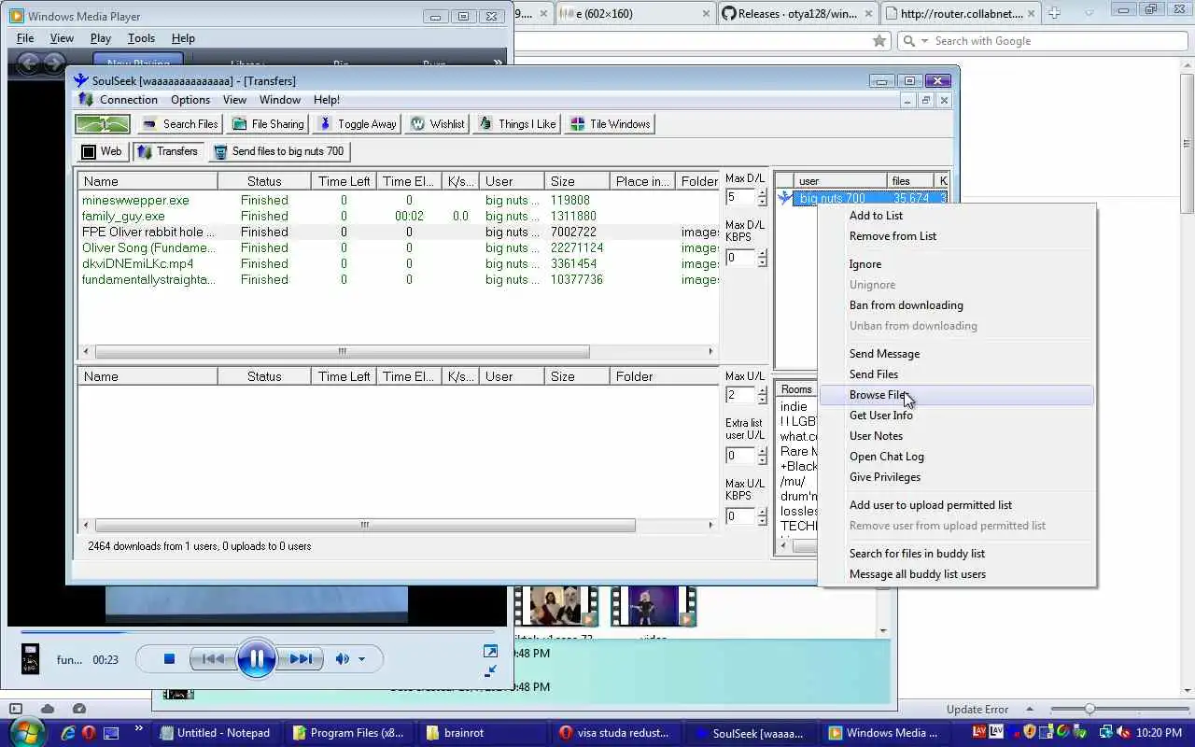Click the Max D/L KBPS input field
This screenshot has width=1195, height=747.
coord(740,258)
